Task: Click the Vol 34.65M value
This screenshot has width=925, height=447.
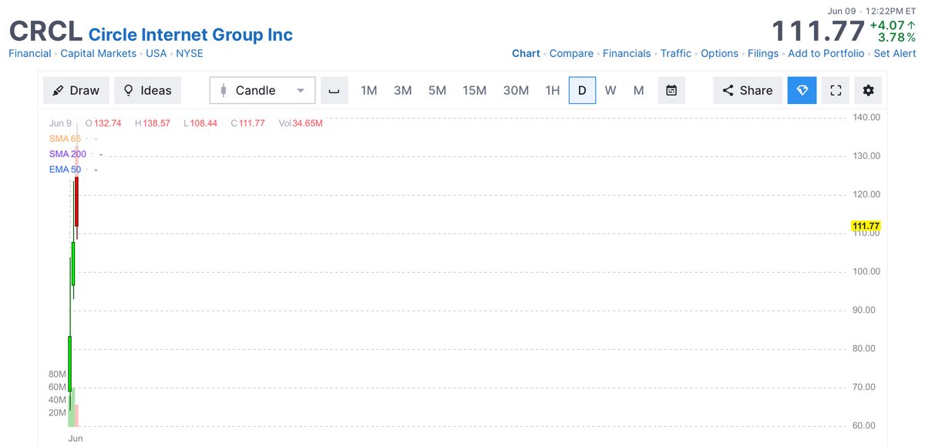Action: pos(301,123)
